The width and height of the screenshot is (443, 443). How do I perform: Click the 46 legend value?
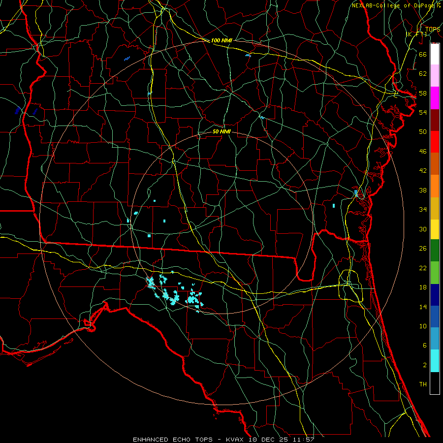[x=423, y=152]
